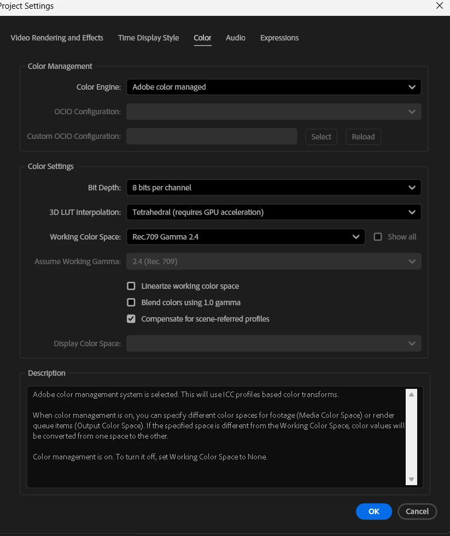
Task: Click the description scrollbar up arrow
Action: tap(411, 394)
